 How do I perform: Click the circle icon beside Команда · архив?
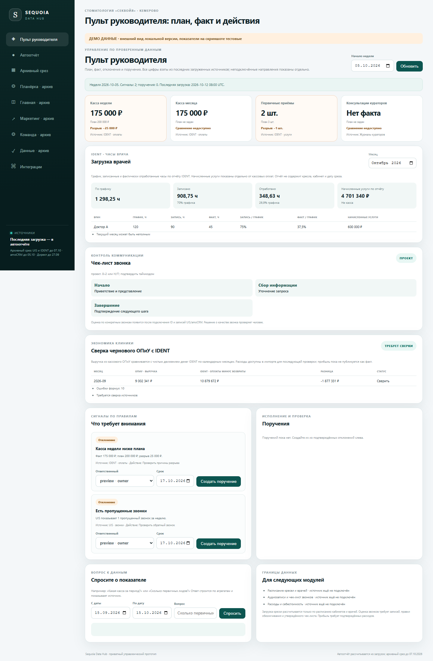pyautogui.click(x=13, y=134)
